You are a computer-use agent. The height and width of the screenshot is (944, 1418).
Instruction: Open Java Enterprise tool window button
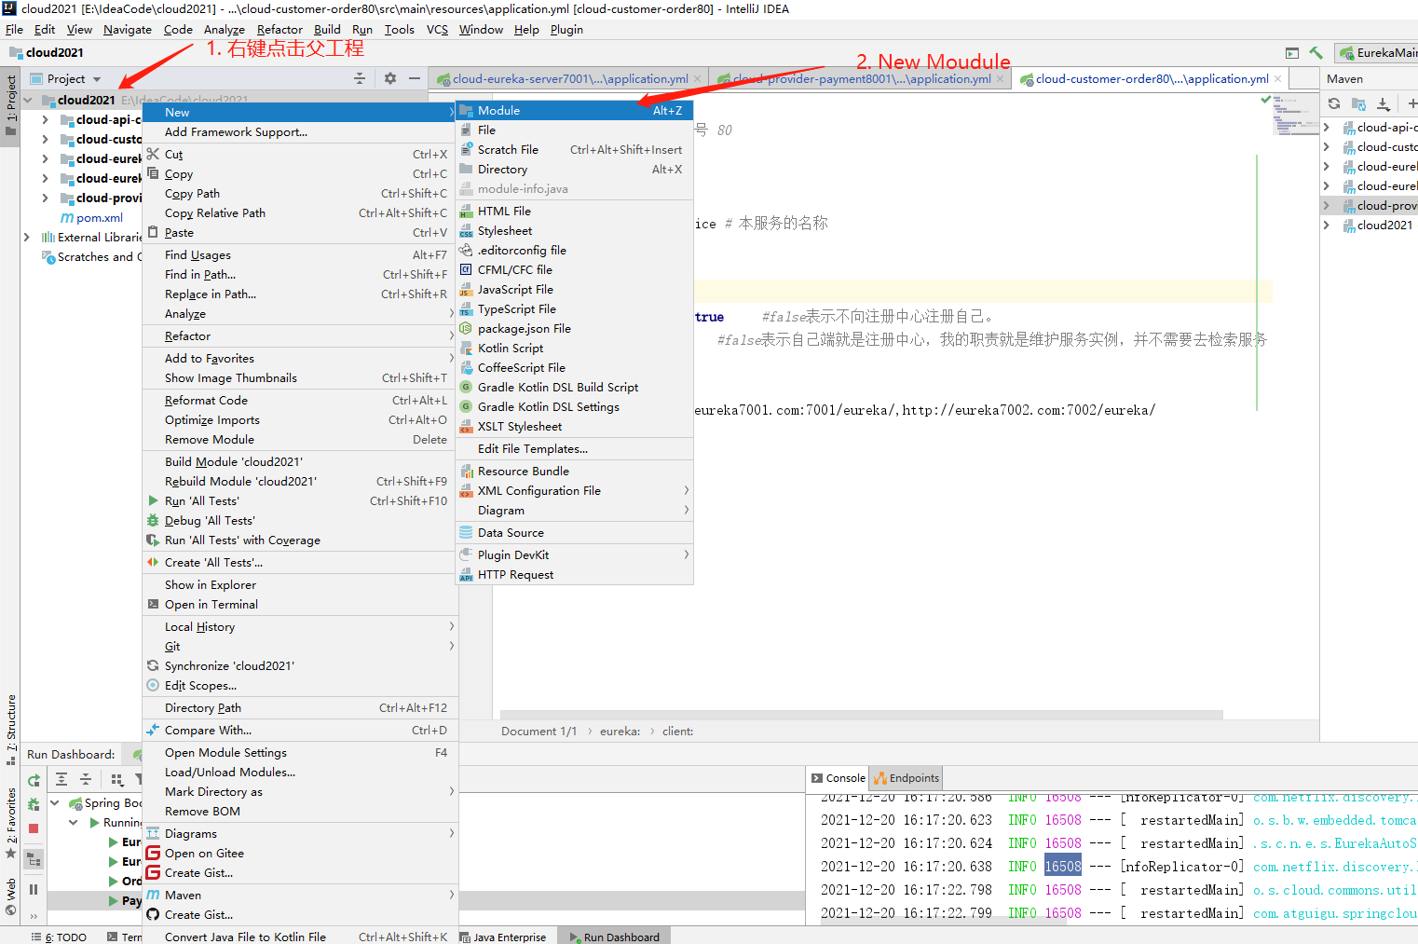(x=503, y=937)
